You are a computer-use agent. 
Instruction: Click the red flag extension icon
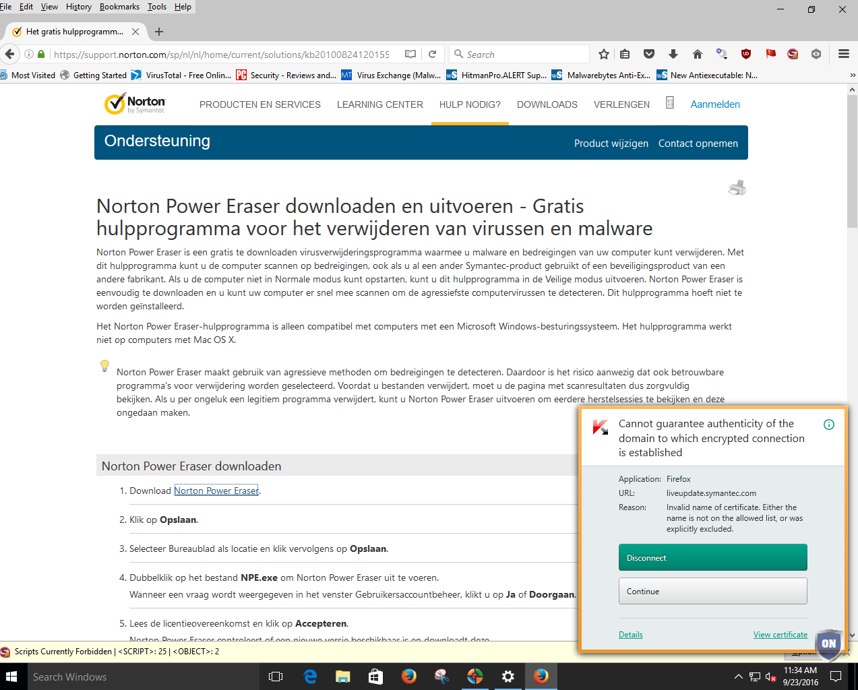(x=770, y=54)
